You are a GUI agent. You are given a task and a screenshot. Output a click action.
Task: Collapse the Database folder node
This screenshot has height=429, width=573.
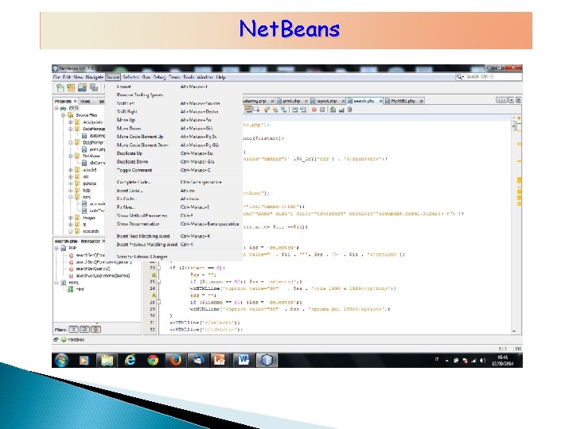(71, 157)
